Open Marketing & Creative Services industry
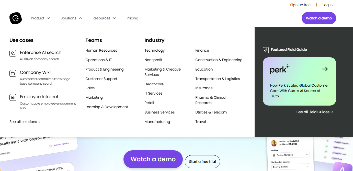Screen dimensions: 353x171 tap(163, 72)
